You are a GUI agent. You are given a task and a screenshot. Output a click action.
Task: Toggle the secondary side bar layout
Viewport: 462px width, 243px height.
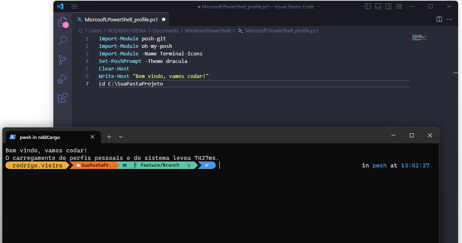tap(388, 6)
